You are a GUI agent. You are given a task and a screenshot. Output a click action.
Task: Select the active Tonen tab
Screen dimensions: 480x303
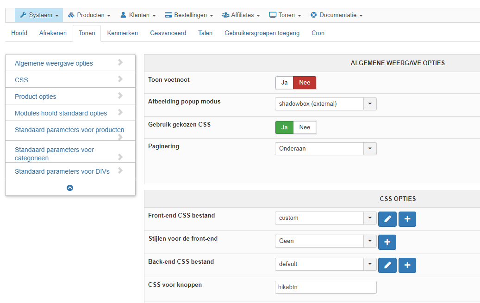pyautogui.click(x=87, y=33)
